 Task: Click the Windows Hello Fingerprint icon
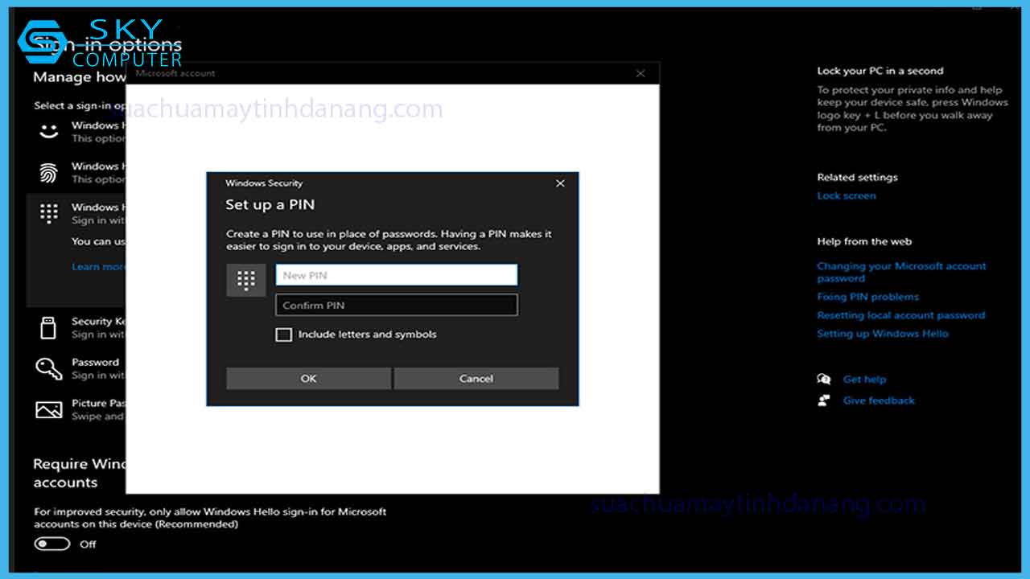(x=48, y=172)
